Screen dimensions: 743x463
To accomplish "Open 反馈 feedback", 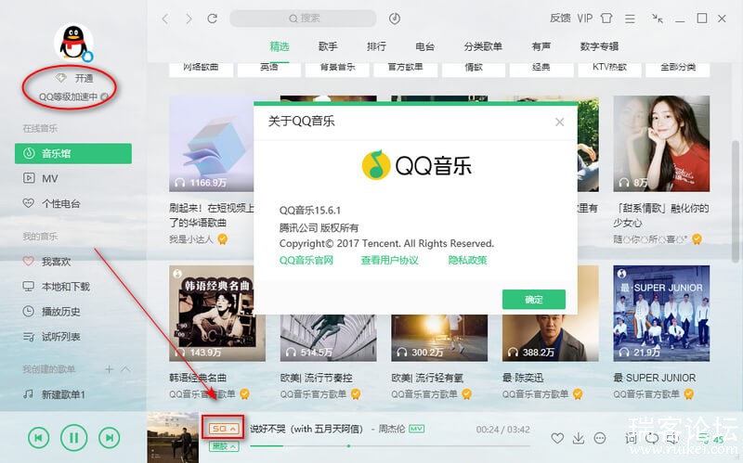I will (560, 19).
